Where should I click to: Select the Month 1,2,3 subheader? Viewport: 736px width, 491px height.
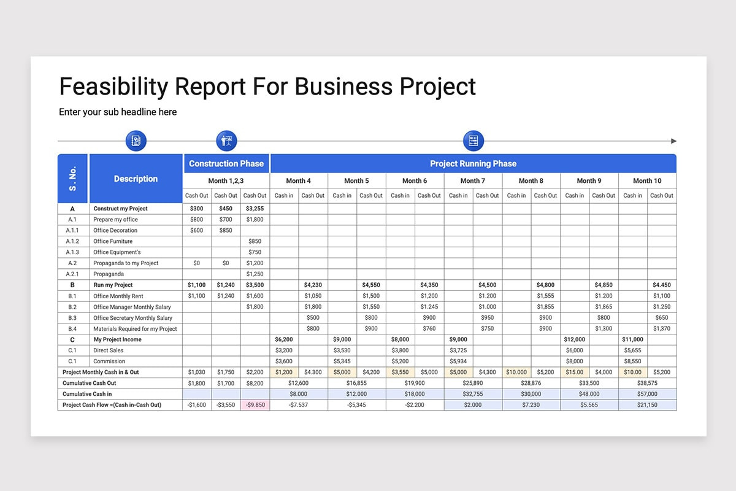[x=226, y=180]
